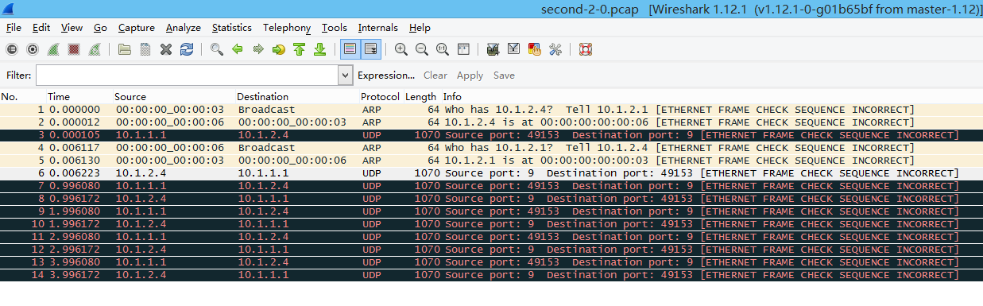Edit display filters icon
The height and width of the screenshot is (306, 983).
(x=514, y=49)
